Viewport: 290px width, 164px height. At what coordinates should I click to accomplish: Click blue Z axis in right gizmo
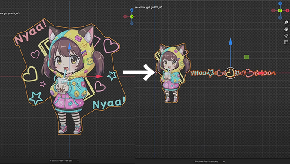click(280, 3)
